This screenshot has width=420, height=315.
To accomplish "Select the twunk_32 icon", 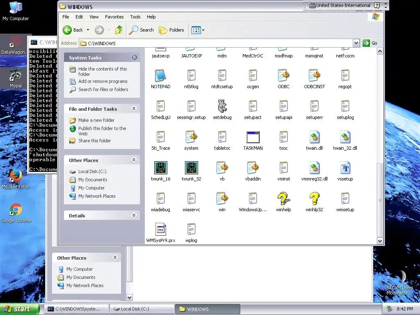I will point(191,168).
